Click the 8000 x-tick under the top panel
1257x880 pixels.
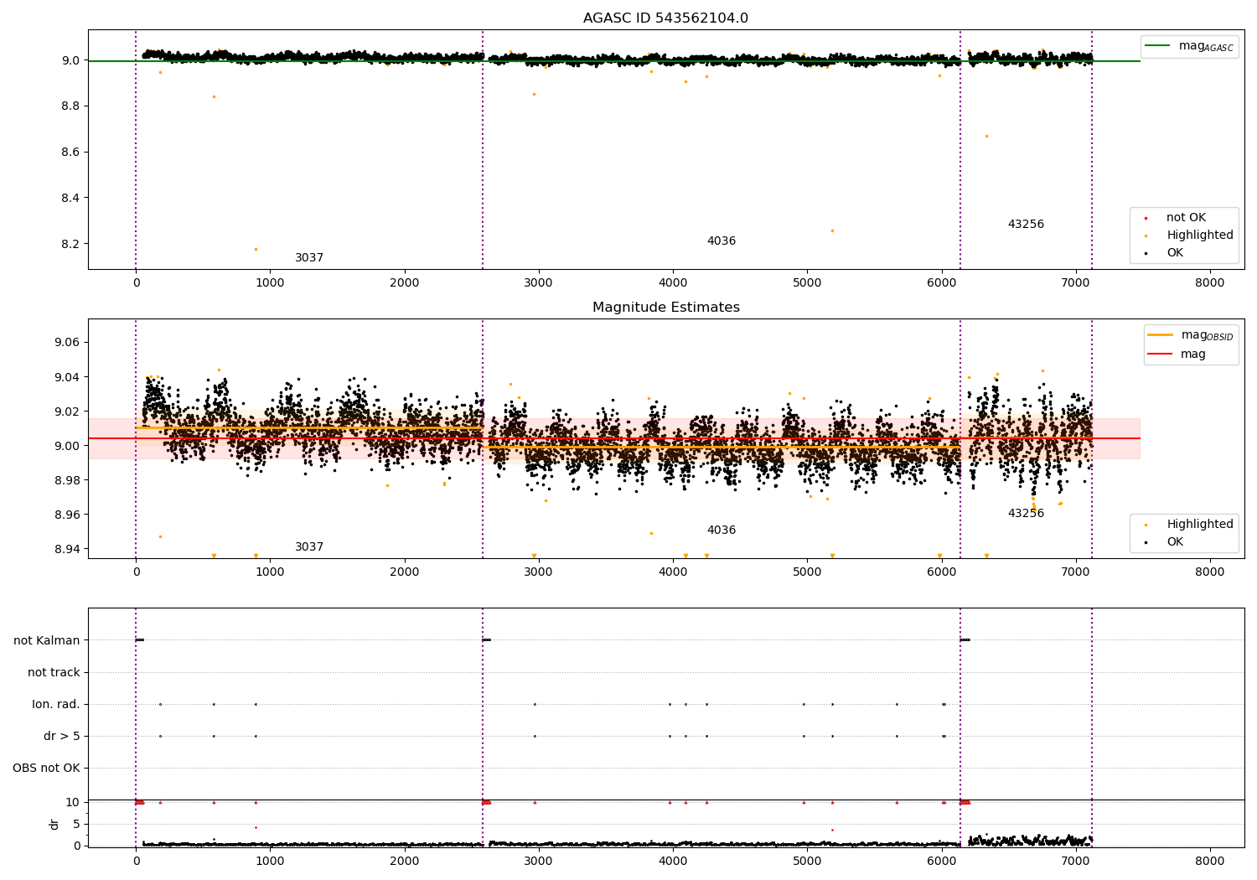[x=1210, y=283]
